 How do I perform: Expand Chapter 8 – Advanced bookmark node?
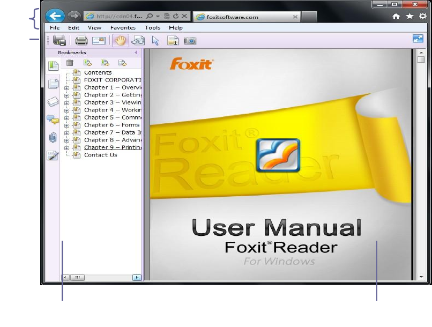[x=66, y=140]
